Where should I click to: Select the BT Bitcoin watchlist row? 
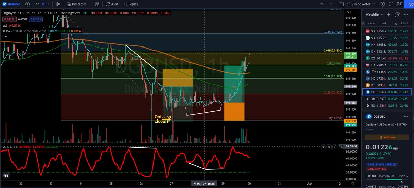[x=387, y=85]
